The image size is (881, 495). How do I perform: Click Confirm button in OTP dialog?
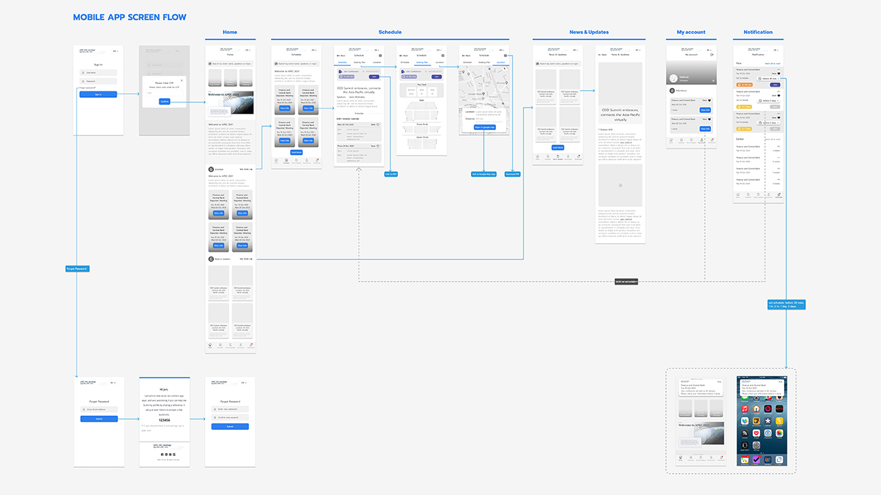[164, 102]
